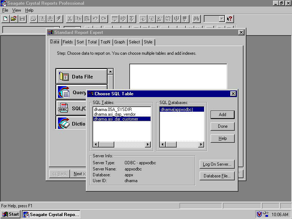Click the Redo arrow icon
This screenshot has width=292, height=219.
[x=104, y=19]
